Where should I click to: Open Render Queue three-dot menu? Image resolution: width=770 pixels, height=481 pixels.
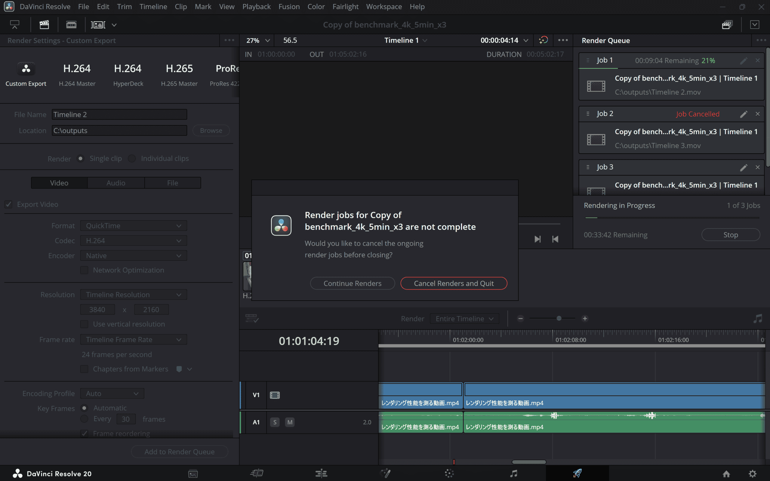point(761,40)
